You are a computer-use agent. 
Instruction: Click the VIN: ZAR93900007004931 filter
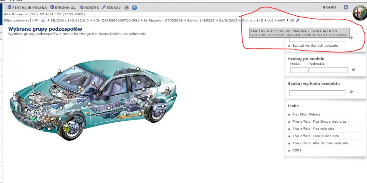(116, 20)
